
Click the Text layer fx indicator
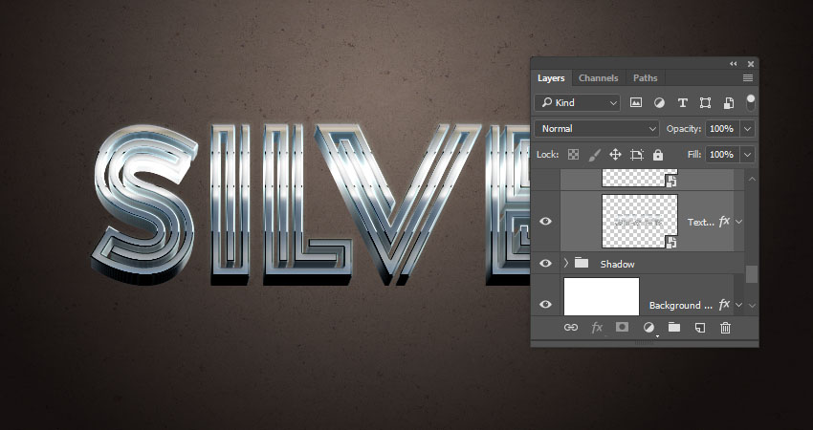724,222
